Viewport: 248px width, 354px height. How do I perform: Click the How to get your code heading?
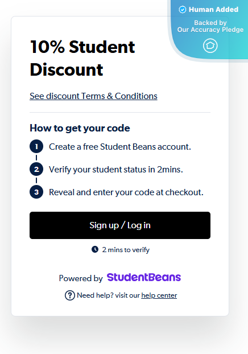[80, 128]
